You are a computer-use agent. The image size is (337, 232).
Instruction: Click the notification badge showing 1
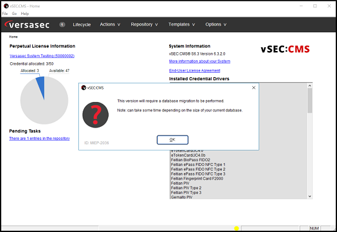(62, 24)
